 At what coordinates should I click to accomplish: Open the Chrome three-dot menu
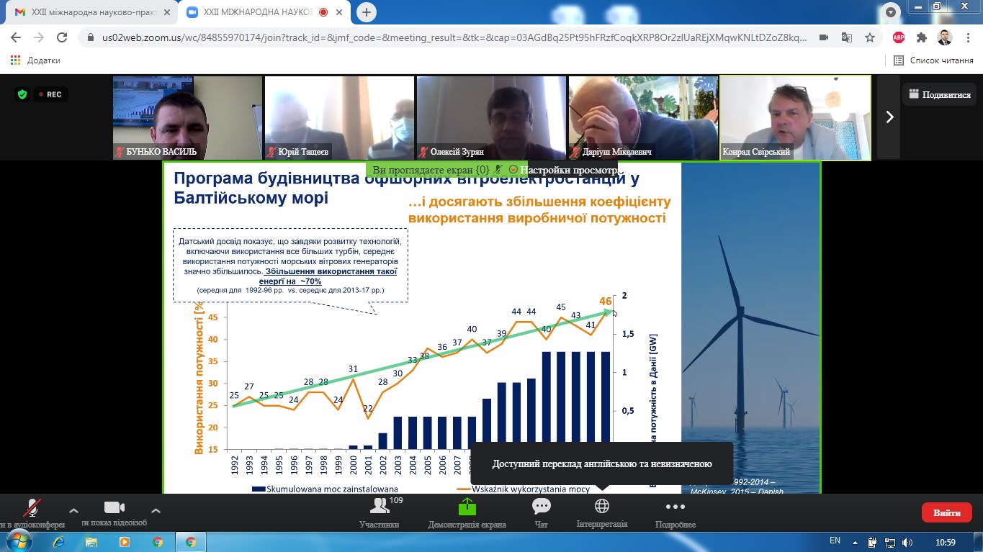(x=967, y=37)
